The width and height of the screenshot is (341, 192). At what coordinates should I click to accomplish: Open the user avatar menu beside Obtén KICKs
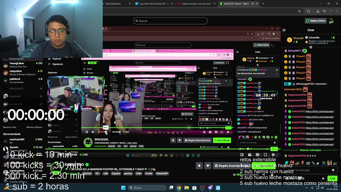coord(331,21)
